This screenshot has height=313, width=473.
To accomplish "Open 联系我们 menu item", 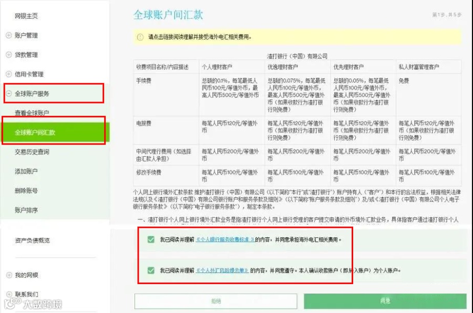I will (27, 294).
